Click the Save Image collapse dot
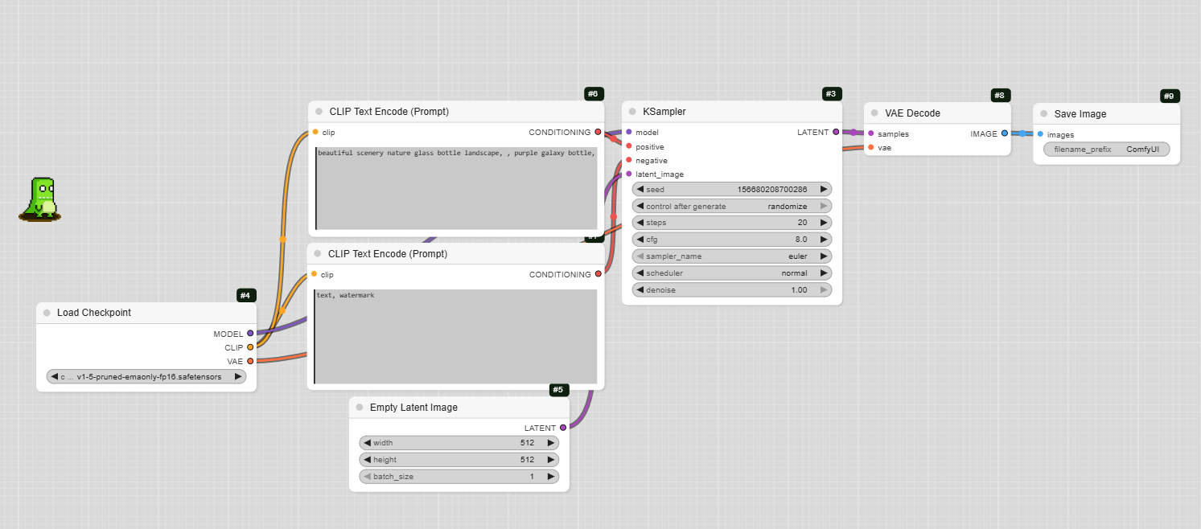The image size is (1201, 529). (1043, 114)
